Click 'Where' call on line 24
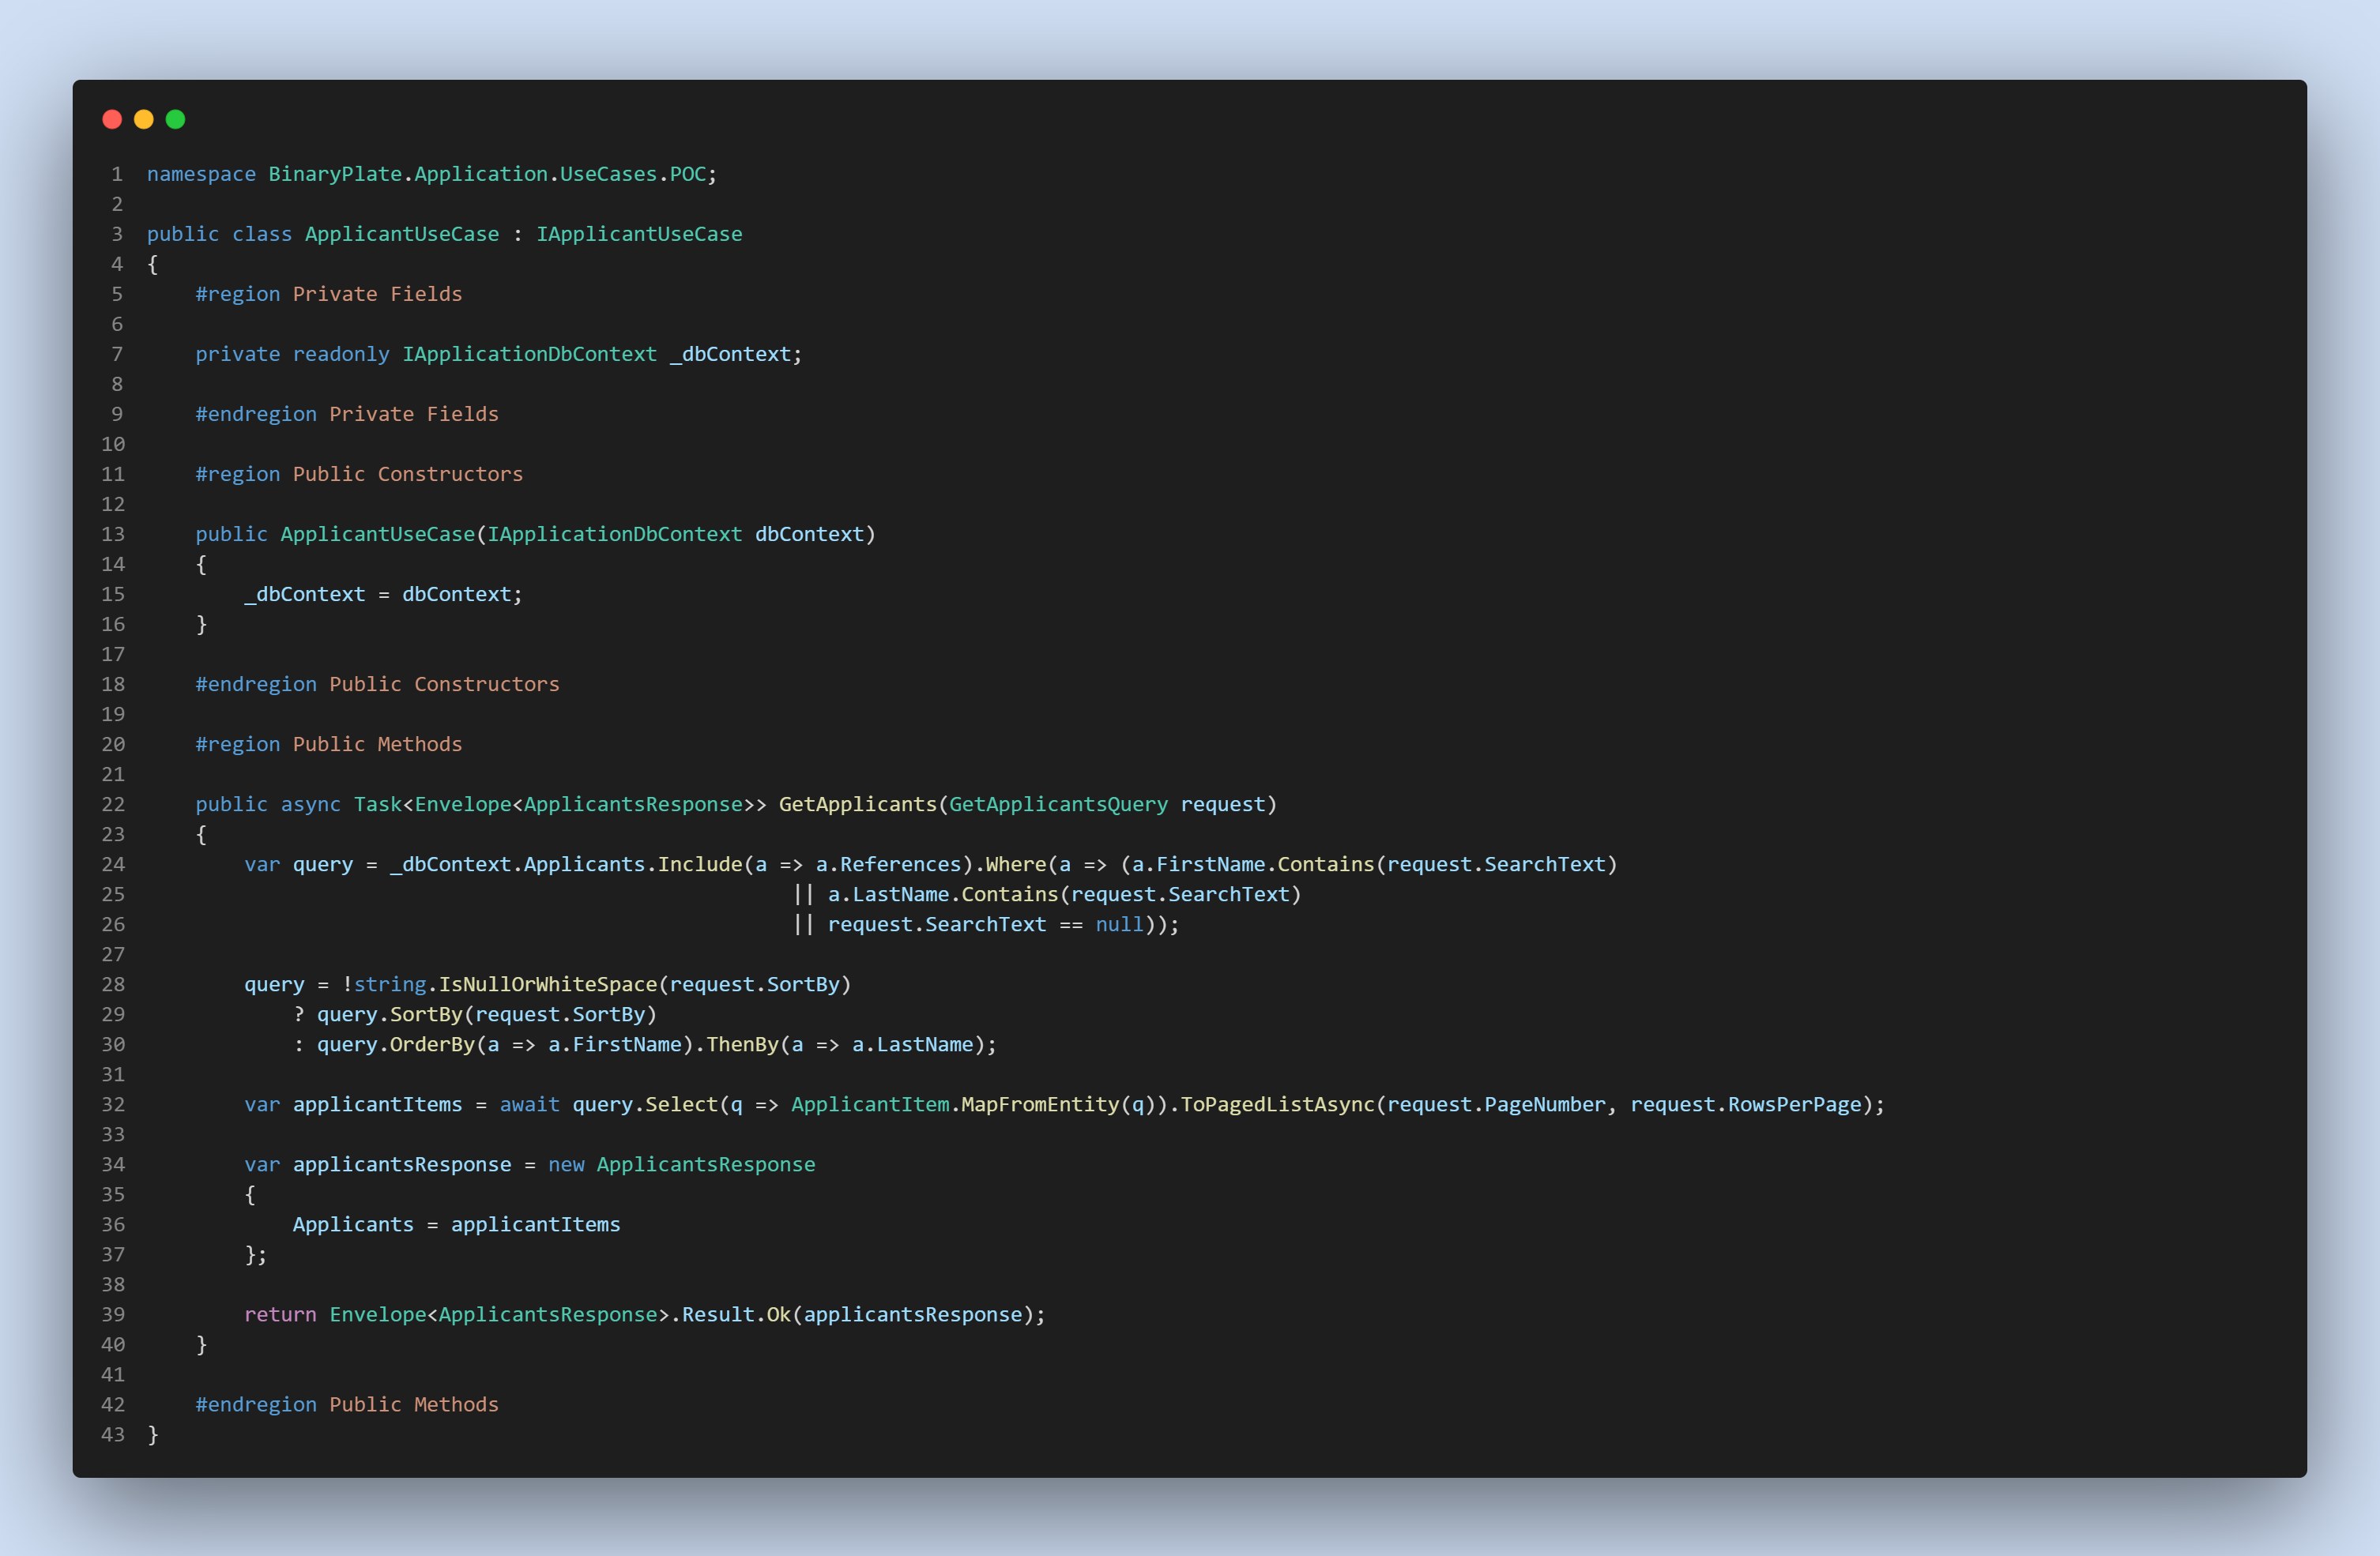This screenshot has width=2380, height=1556. click(x=1015, y=863)
